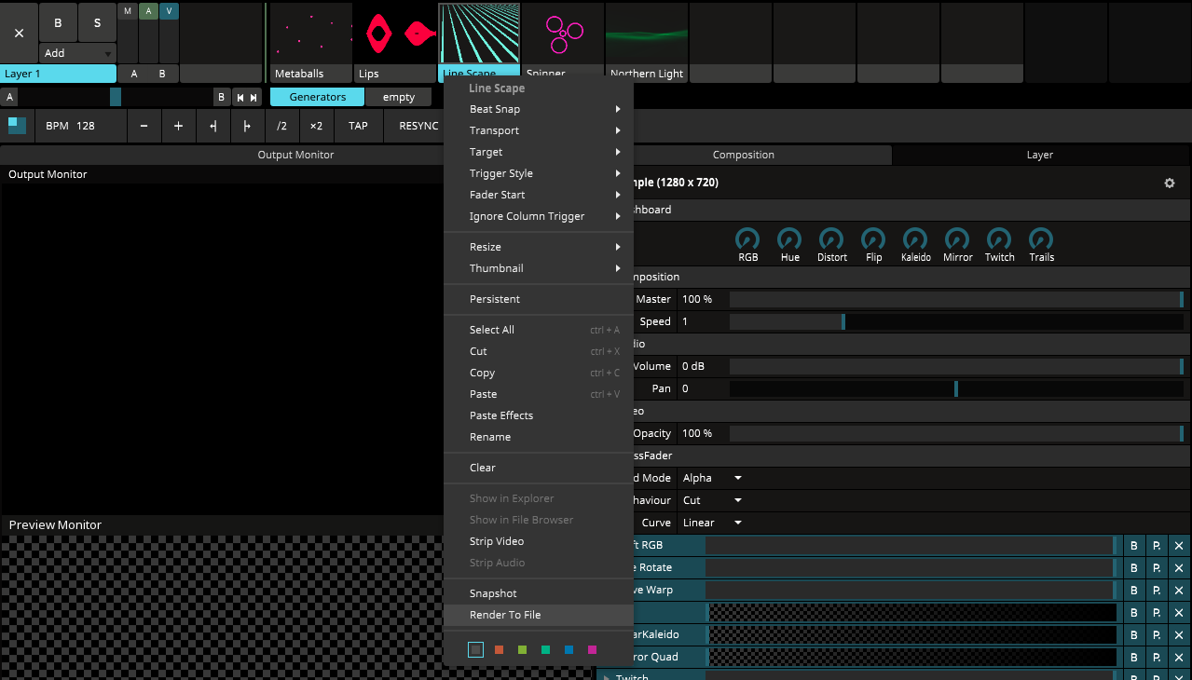Nudge tempo forward with right nudge icon

pos(247,126)
